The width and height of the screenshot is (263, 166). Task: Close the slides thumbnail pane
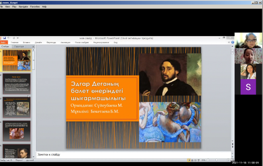click(33, 46)
